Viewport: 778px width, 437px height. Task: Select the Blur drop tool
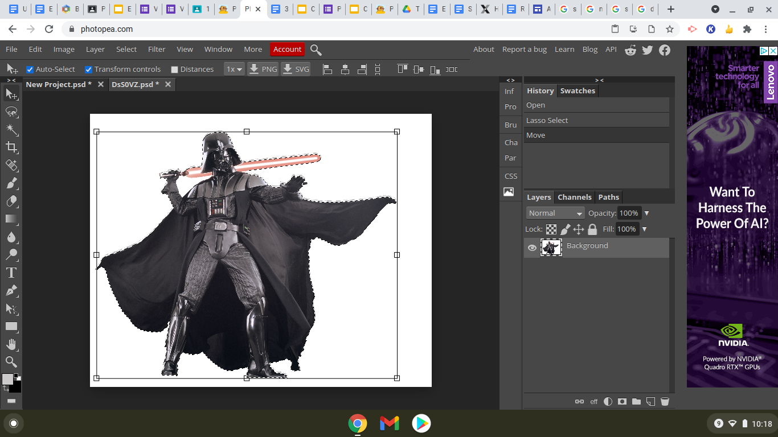tap(11, 237)
